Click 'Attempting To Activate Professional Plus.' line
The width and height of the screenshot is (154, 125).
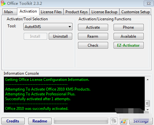tap(40, 94)
